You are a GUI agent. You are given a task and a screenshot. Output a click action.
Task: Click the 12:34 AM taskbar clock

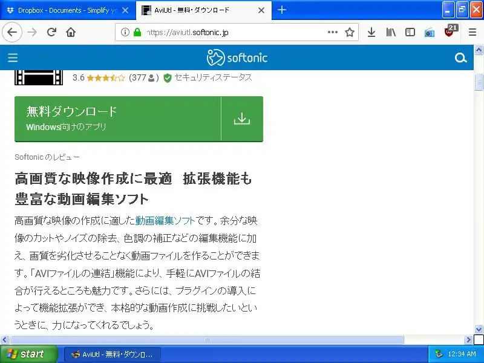click(462, 354)
